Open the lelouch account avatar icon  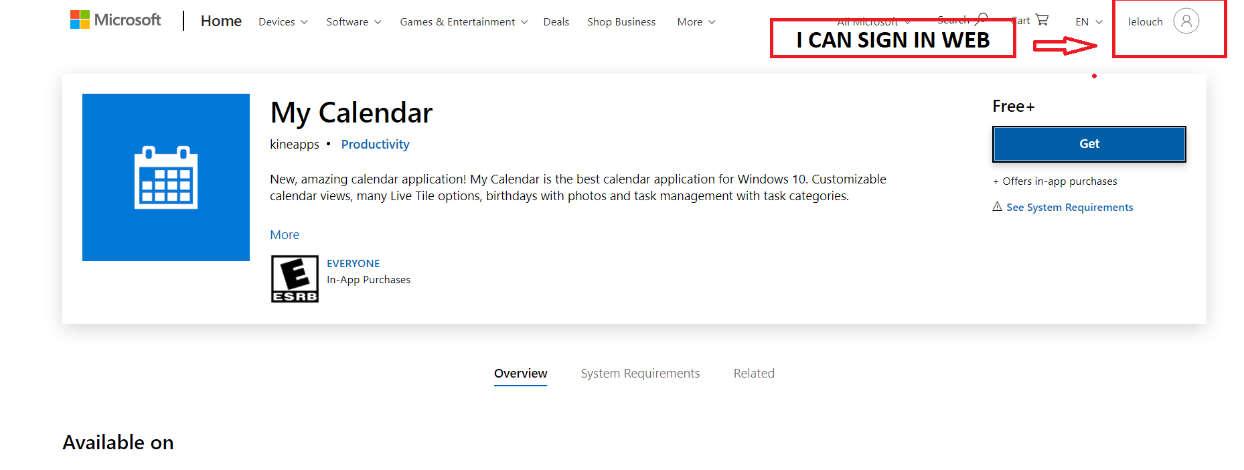pyautogui.click(x=1186, y=21)
